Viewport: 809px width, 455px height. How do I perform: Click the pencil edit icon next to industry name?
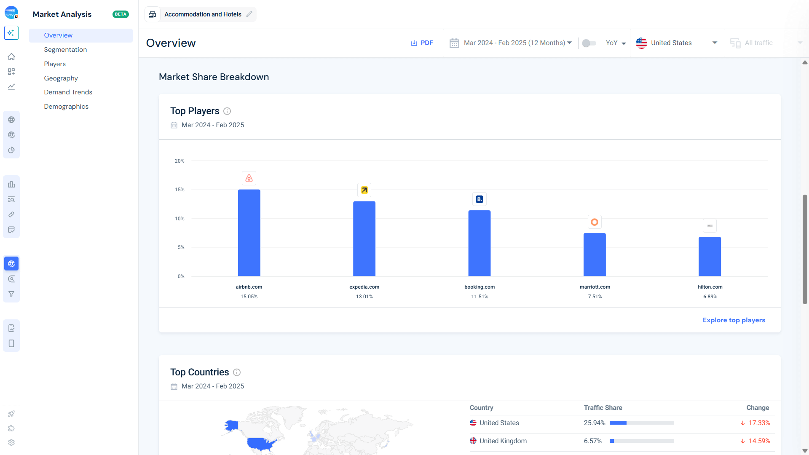249,14
